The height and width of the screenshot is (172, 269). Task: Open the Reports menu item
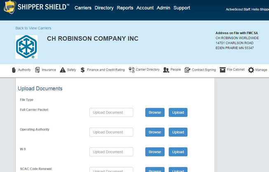click(125, 8)
